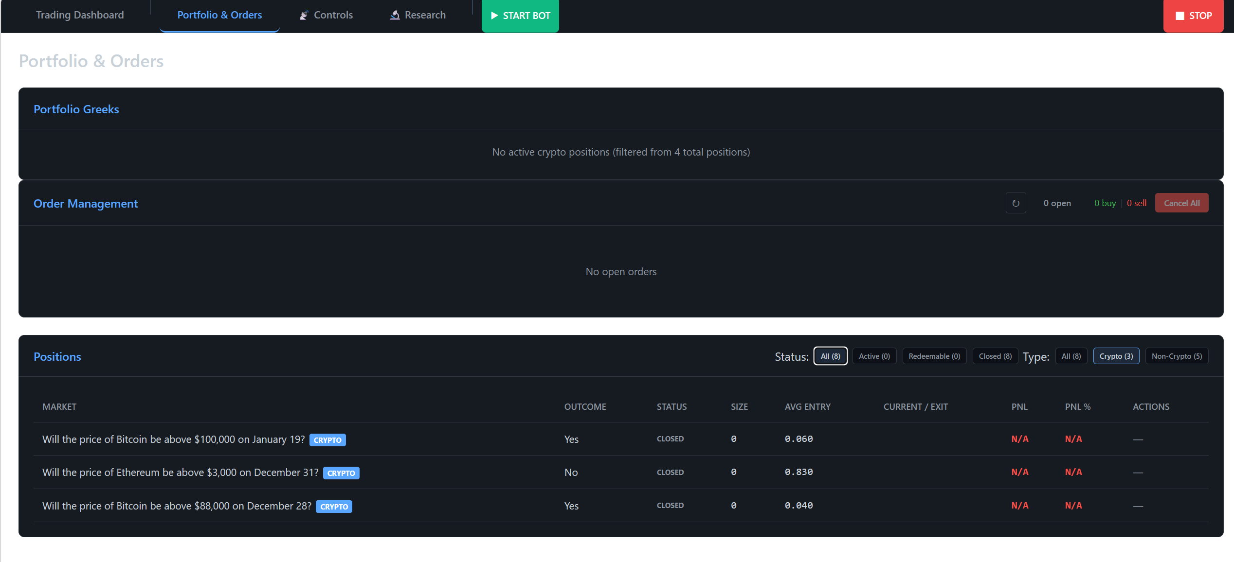
Task: Click the Bitcoin above $88,000 market row
Action: [x=621, y=506]
